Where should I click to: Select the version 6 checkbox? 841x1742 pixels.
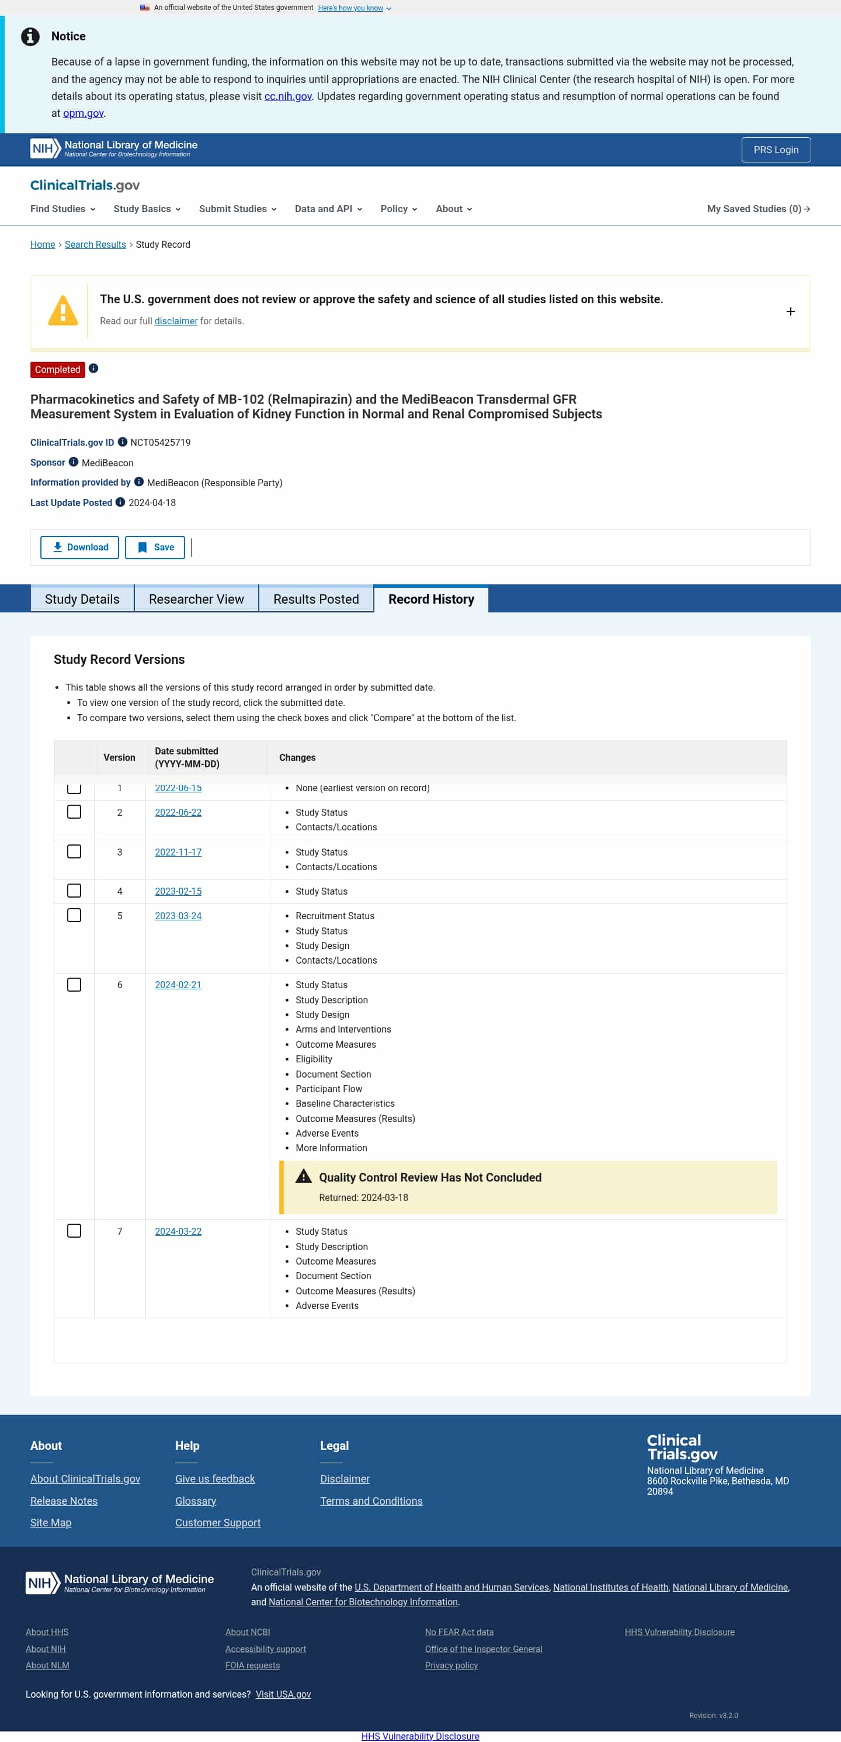point(74,985)
